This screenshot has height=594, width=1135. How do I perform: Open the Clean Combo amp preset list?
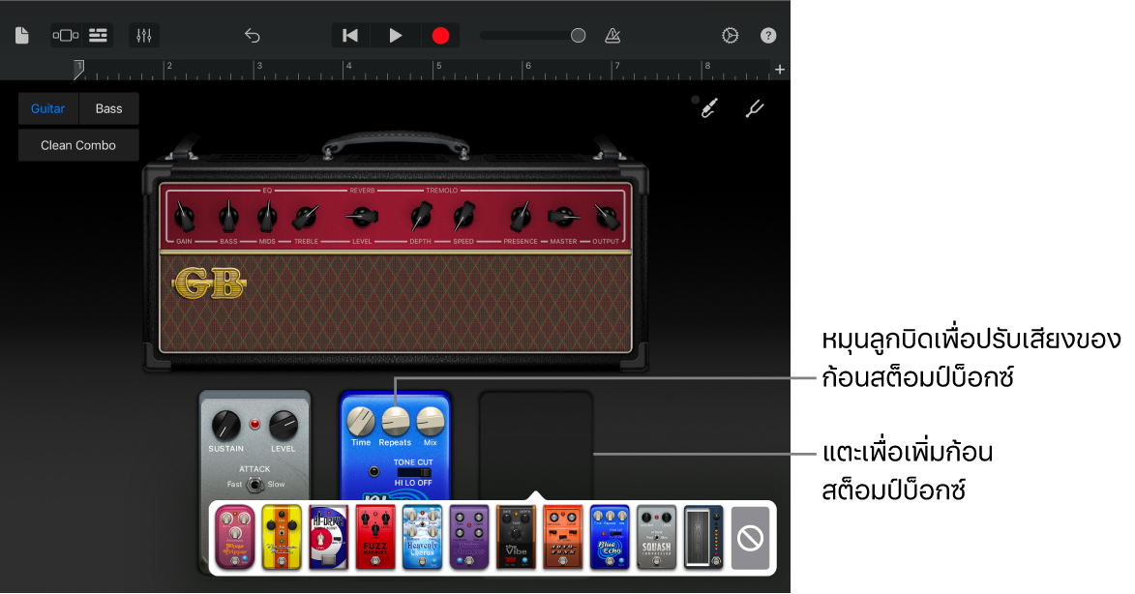[78, 145]
